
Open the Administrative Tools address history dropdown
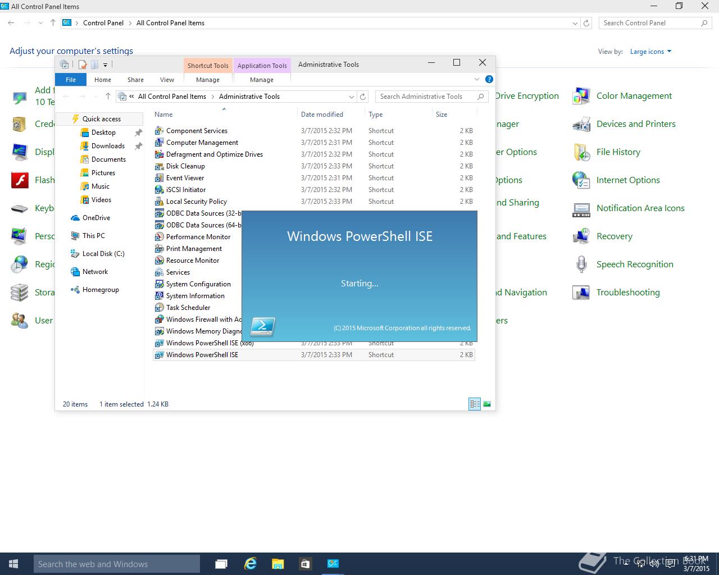click(352, 97)
